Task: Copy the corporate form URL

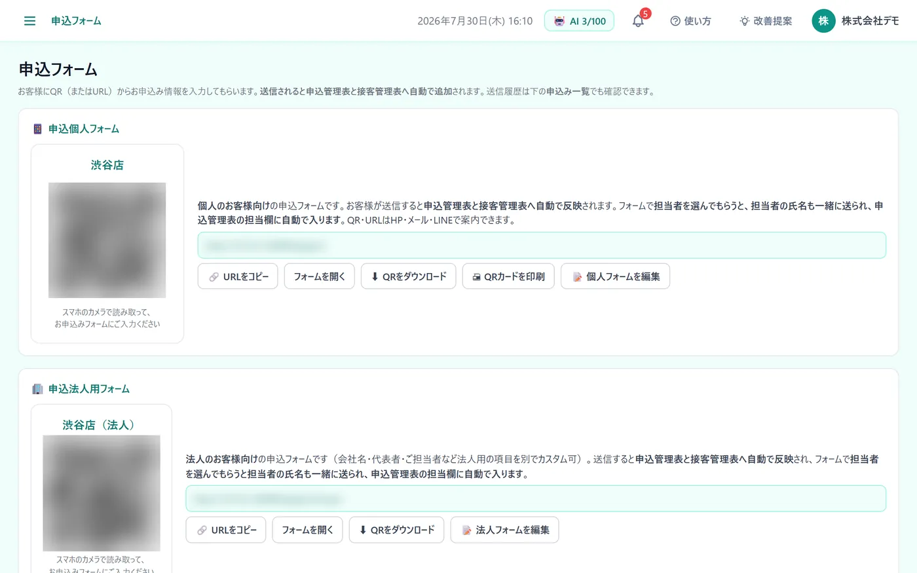Action: click(x=226, y=530)
